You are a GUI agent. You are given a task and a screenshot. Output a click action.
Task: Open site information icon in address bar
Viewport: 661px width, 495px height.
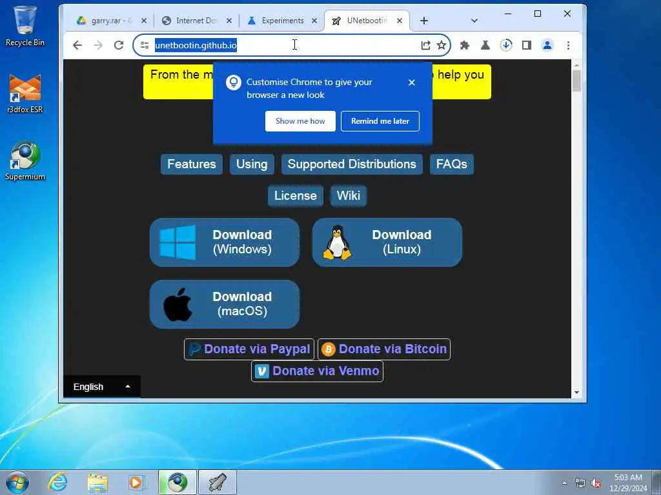coord(145,45)
